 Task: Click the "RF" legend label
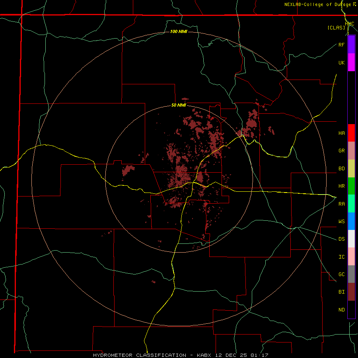pyautogui.click(x=341, y=45)
